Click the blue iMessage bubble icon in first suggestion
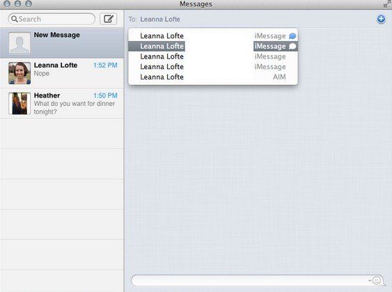Screen dimensions: 392x292 [x=292, y=36]
